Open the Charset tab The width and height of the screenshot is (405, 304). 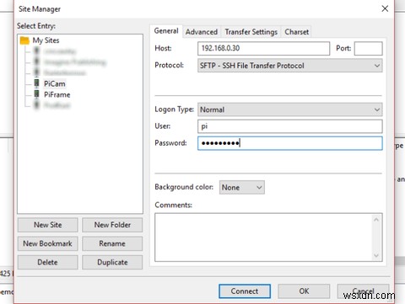[x=296, y=32]
